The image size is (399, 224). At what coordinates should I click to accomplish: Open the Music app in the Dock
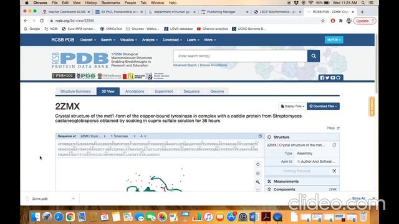208,217
